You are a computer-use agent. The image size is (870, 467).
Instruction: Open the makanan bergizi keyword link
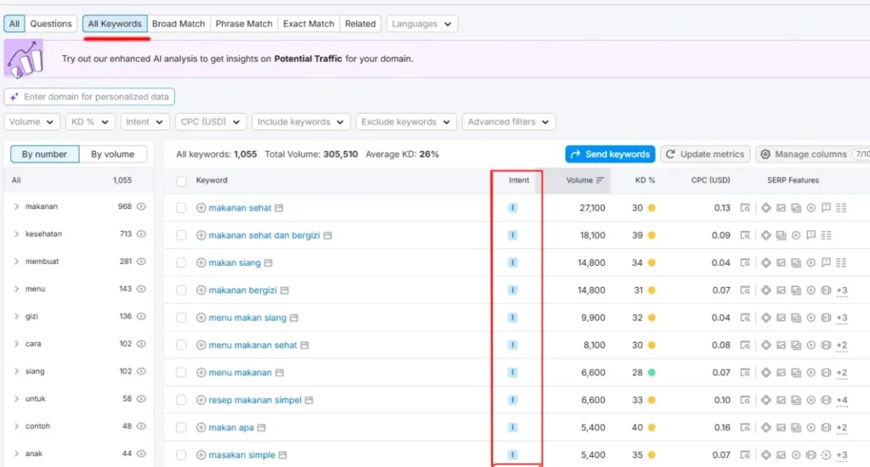(x=242, y=290)
